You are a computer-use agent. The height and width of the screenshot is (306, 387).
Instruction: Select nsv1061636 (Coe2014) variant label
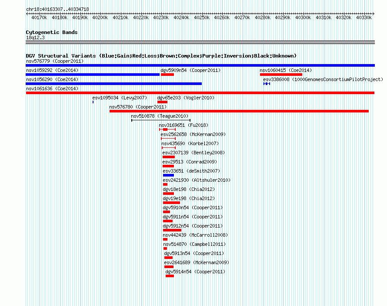click(52, 88)
